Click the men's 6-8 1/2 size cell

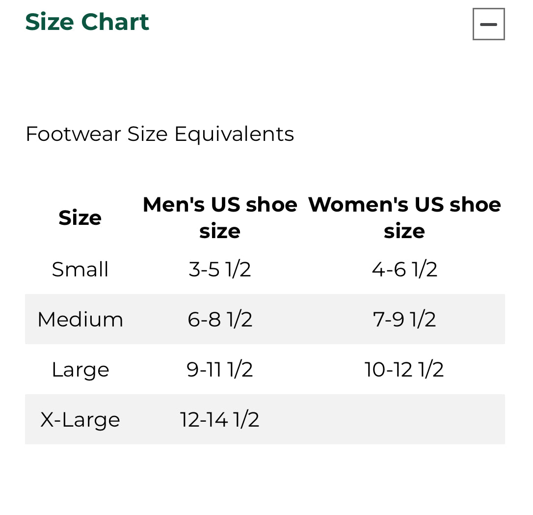coord(220,320)
